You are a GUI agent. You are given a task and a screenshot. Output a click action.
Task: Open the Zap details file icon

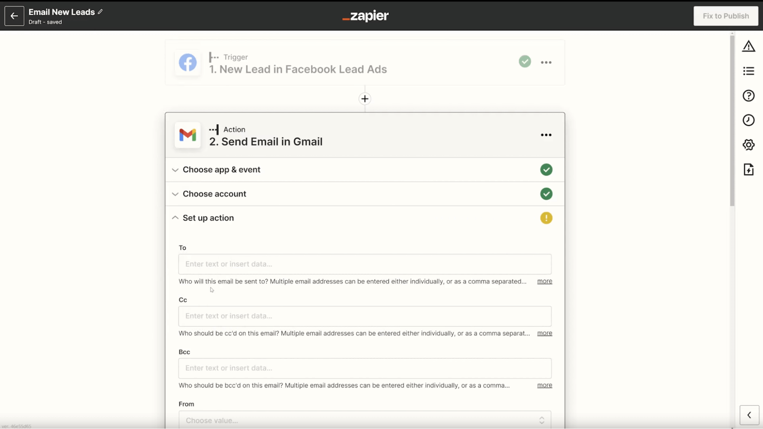point(748,170)
